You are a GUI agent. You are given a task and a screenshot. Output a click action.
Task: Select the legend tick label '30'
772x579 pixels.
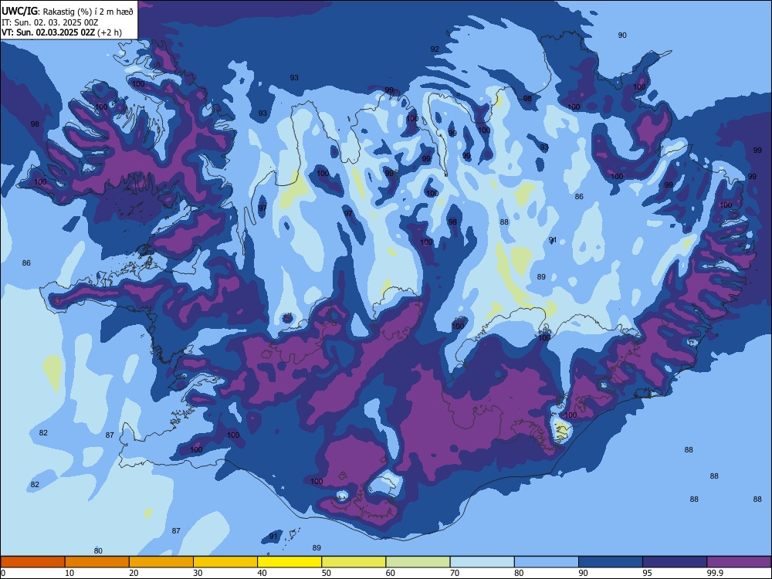[x=198, y=573]
